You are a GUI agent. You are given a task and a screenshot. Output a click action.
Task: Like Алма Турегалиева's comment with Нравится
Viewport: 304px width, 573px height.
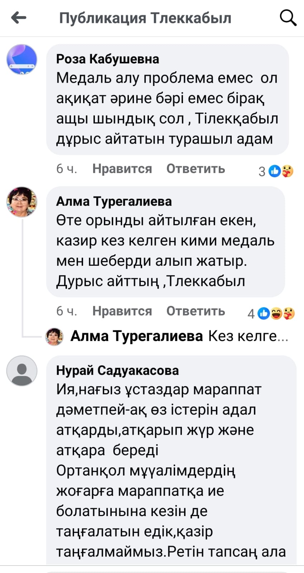[122, 311]
